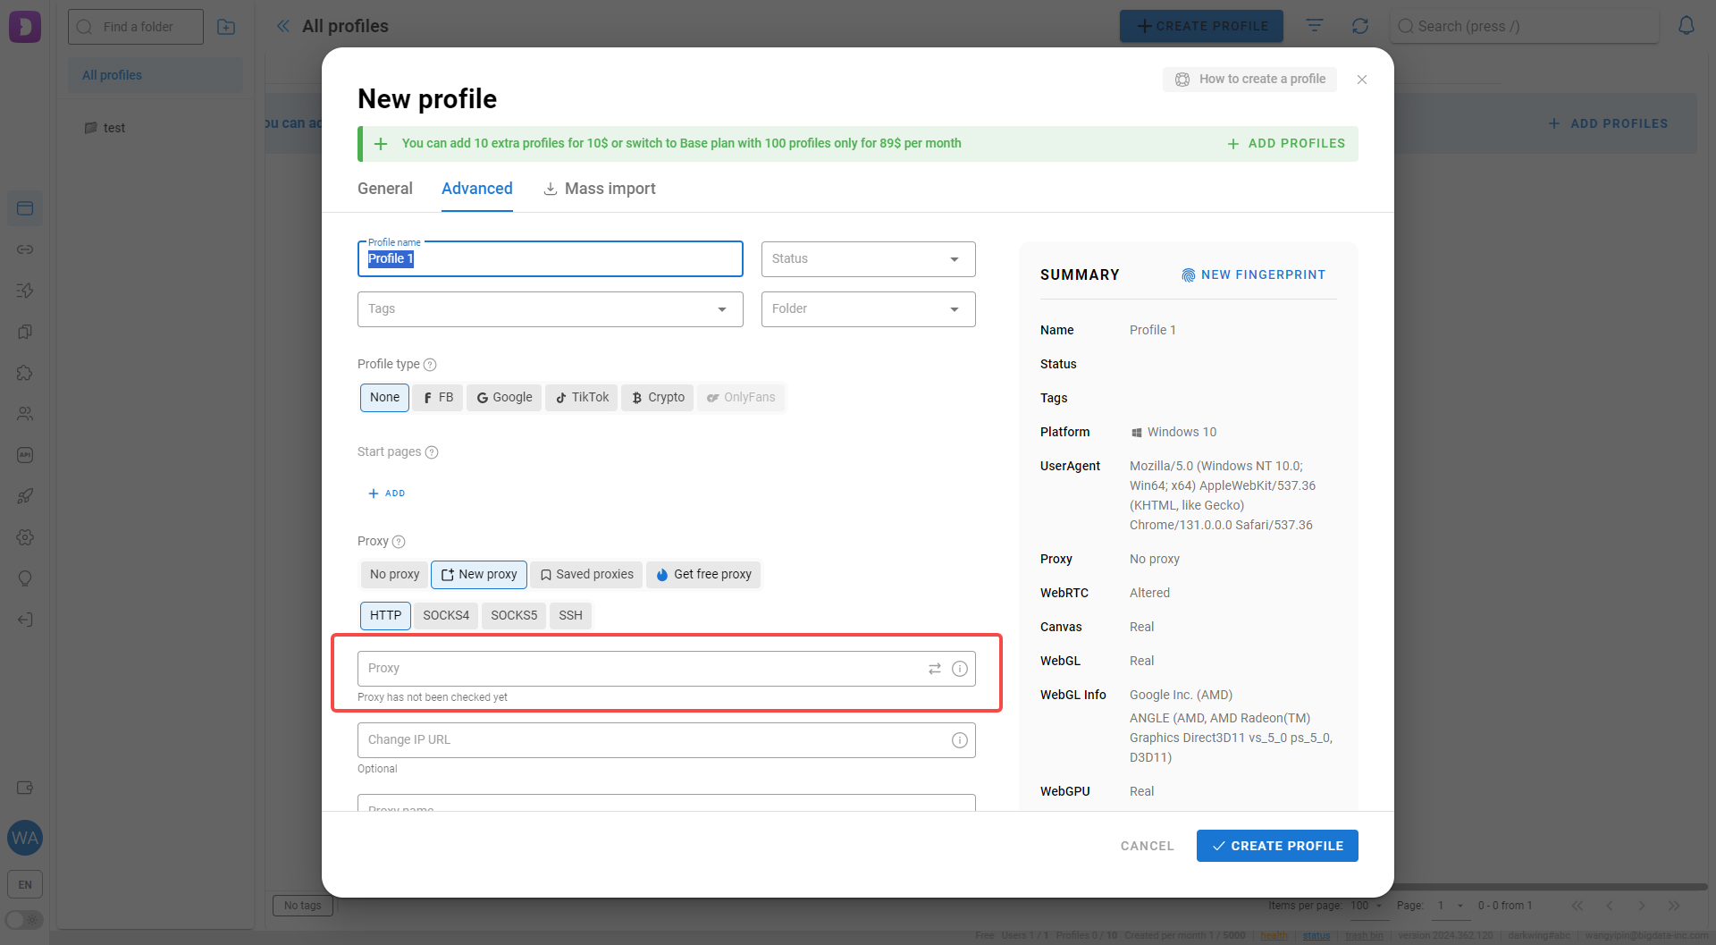Open the Status dropdown
This screenshot has width=1716, height=945.
(x=868, y=259)
